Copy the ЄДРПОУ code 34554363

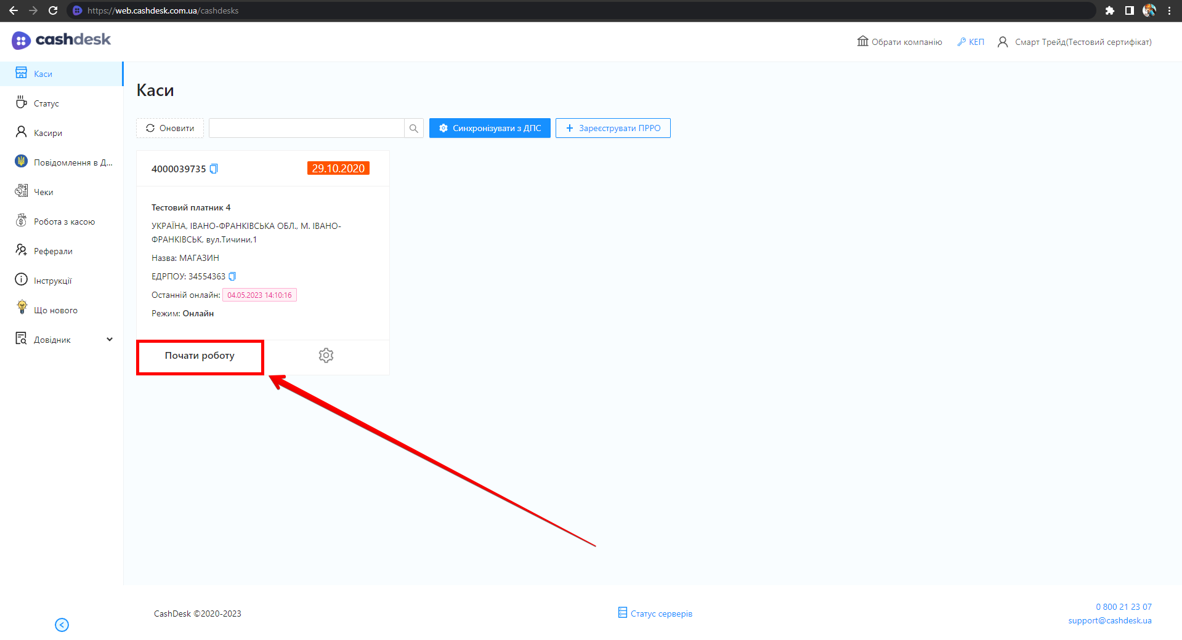(x=232, y=276)
